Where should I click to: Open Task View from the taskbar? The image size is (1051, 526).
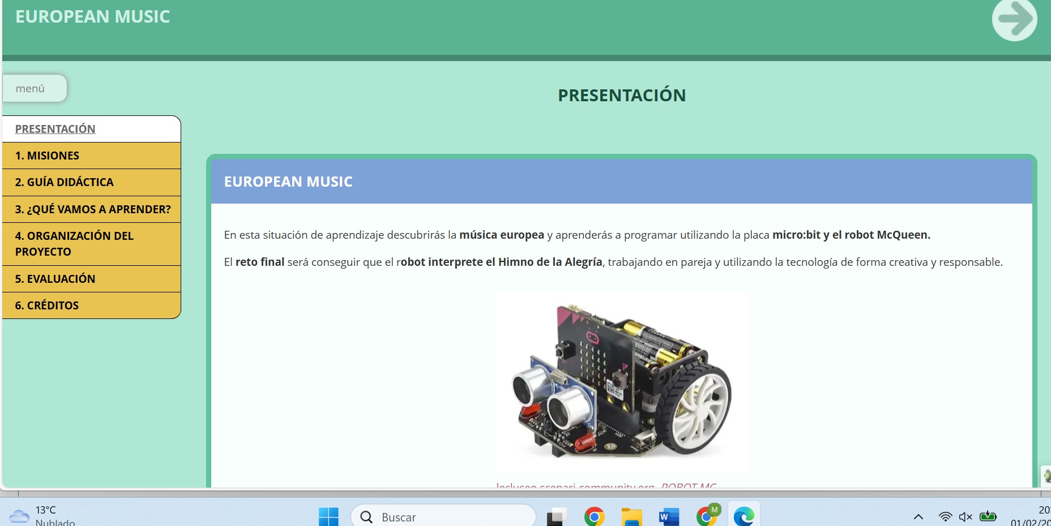pos(557,516)
